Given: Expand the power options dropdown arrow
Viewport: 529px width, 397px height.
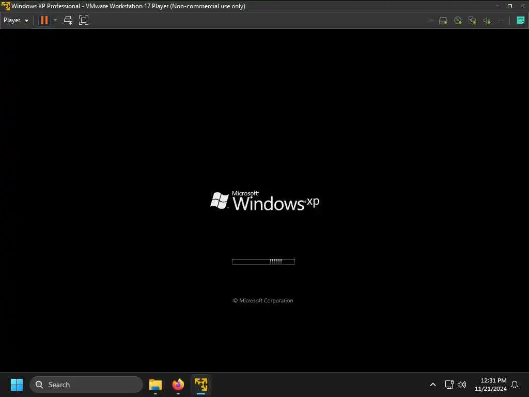Looking at the screenshot, I should tap(55, 20).
